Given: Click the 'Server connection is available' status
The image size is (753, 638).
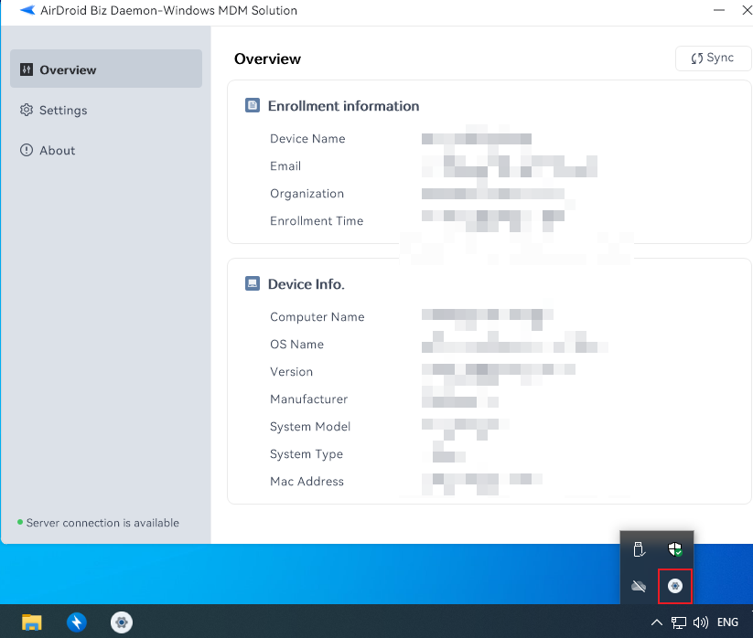Looking at the screenshot, I should point(102,523).
